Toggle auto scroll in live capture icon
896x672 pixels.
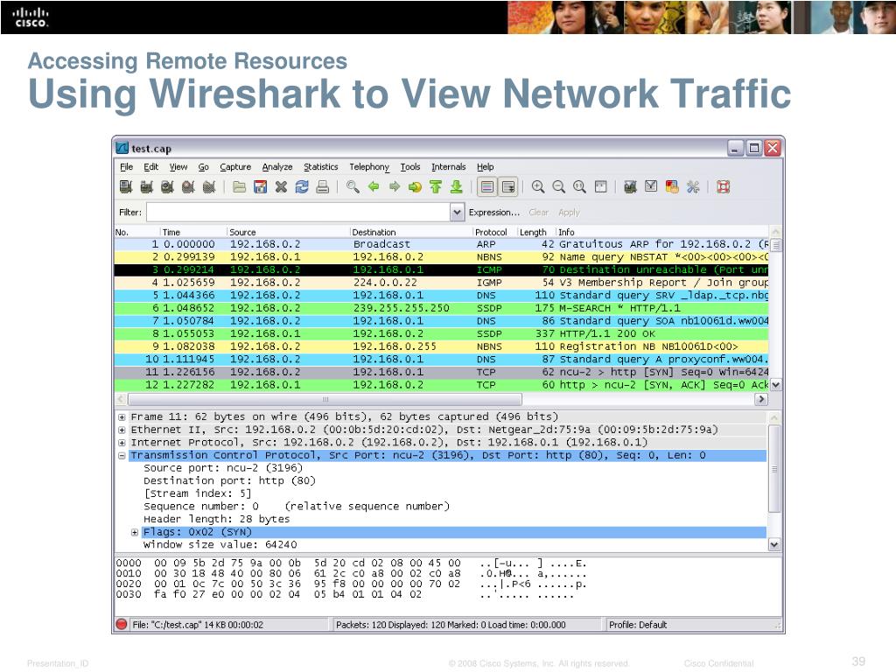(x=507, y=187)
